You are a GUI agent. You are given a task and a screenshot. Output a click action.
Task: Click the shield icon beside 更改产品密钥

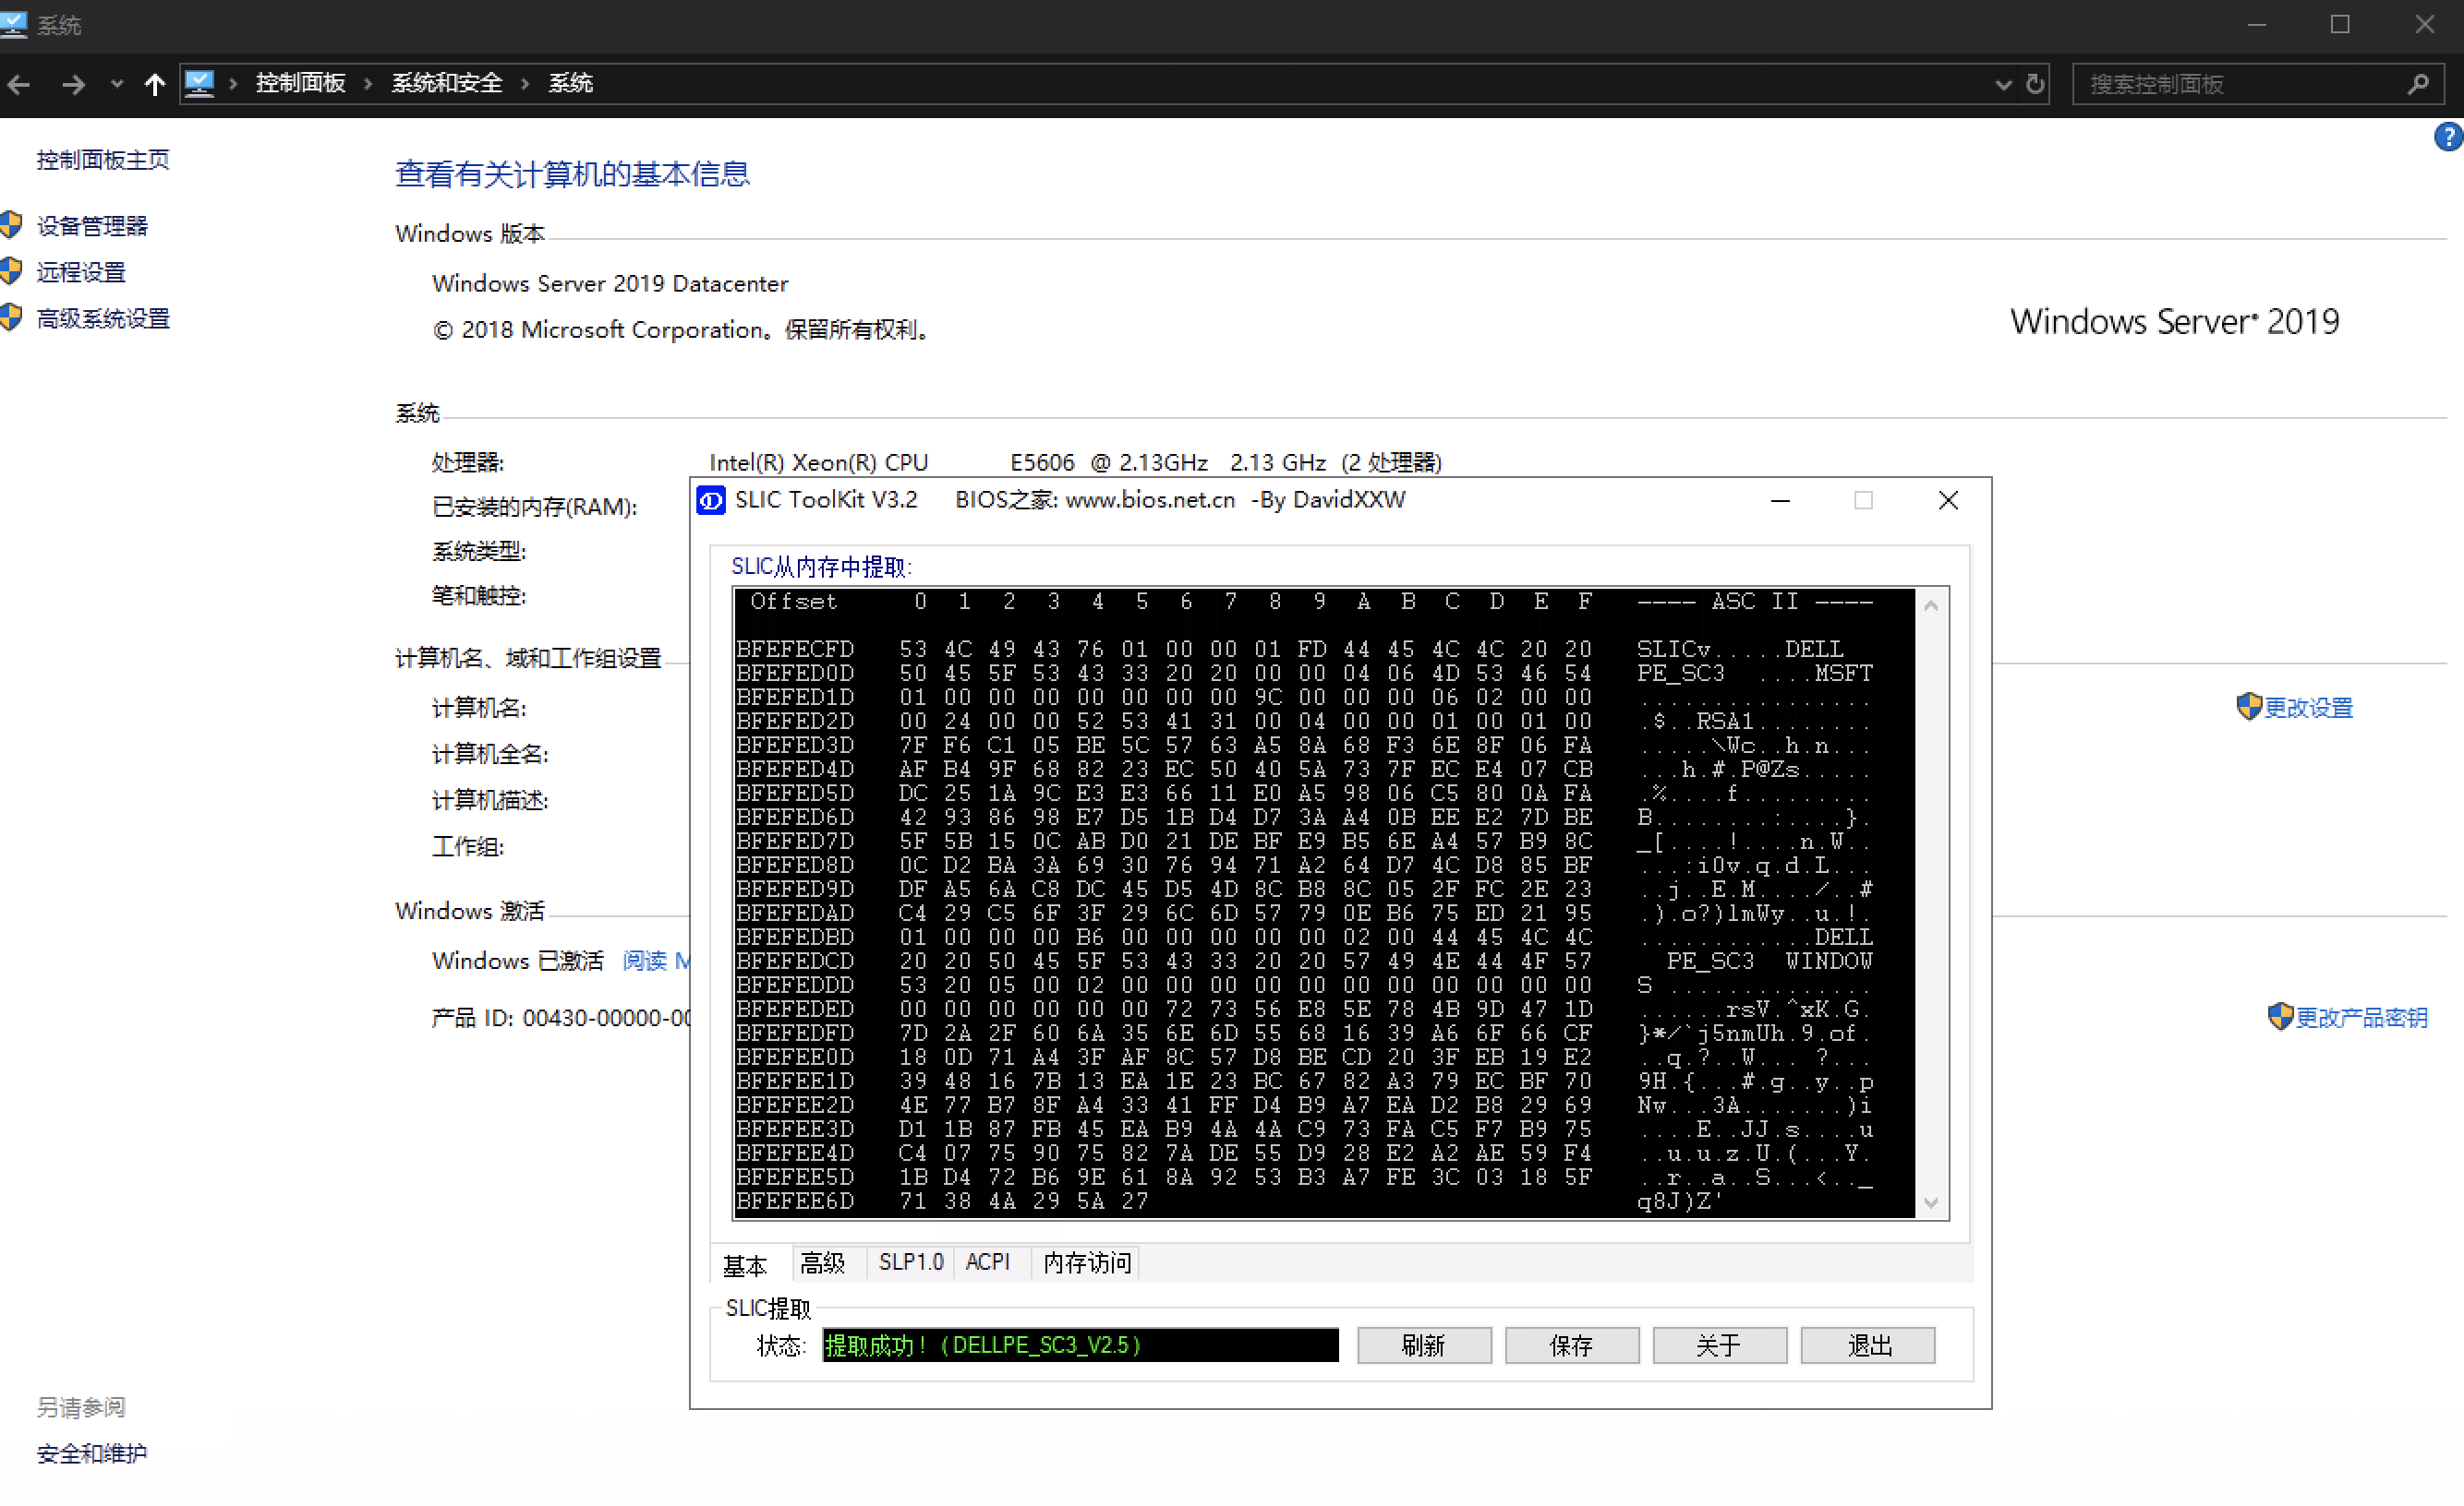coord(2280,1016)
